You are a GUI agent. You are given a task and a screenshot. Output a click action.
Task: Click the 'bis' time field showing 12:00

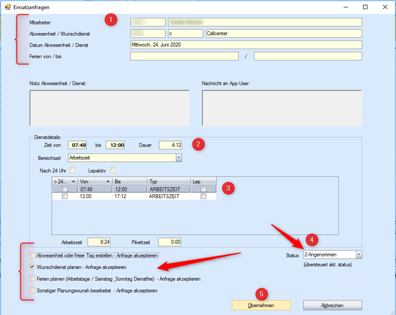115,145
